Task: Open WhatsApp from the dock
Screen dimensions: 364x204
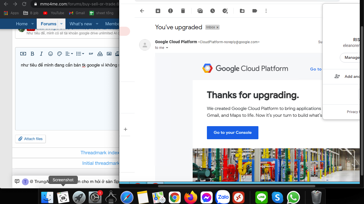Action: (293, 197)
